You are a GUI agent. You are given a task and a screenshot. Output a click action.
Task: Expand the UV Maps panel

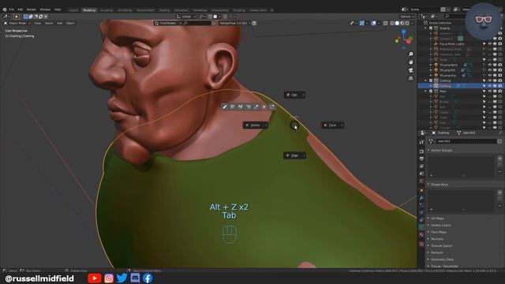[436, 219]
